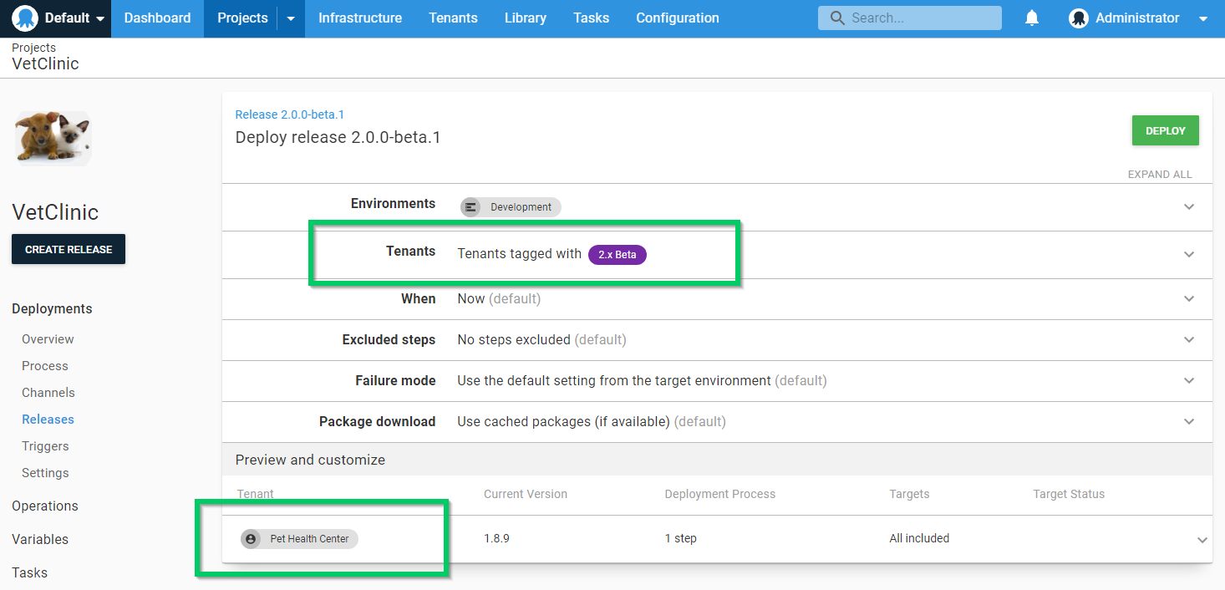Click the VetClinic puppy and kitten logo
The height and width of the screenshot is (590, 1225).
coord(53,138)
